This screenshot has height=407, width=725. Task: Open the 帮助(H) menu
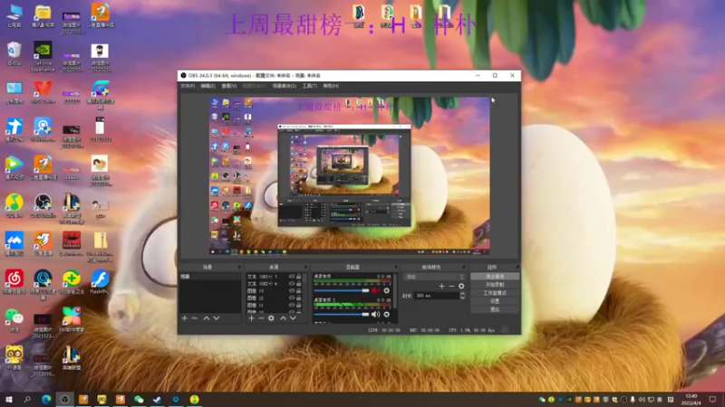[331, 86]
